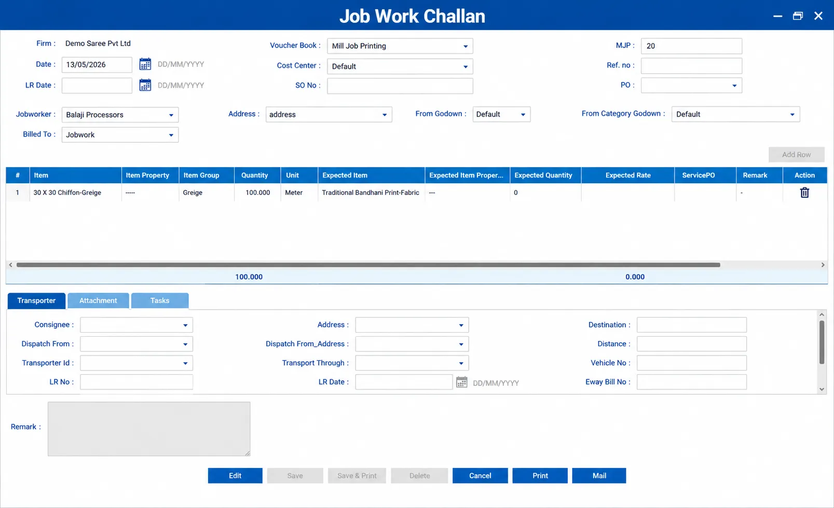Click the Save button
This screenshot has height=508, width=834.
pyautogui.click(x=295, y=476)
